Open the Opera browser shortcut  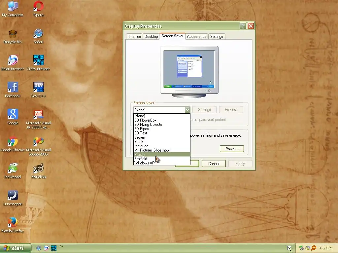click(38, 9)
